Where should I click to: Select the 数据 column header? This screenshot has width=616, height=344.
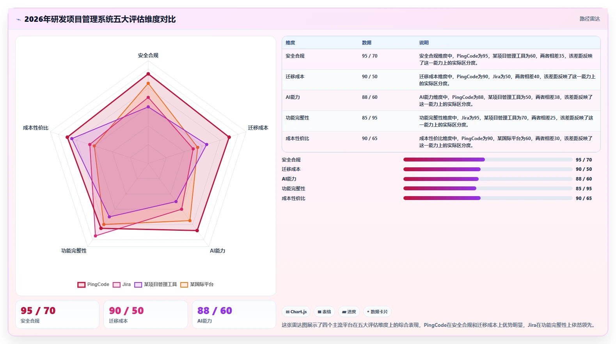coord(367,43)
